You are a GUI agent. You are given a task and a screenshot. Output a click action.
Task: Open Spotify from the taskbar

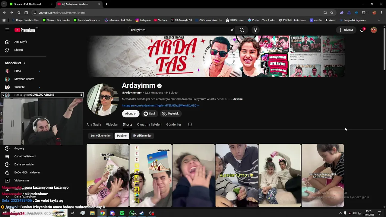pyautogui.click(x=122, y=213)
